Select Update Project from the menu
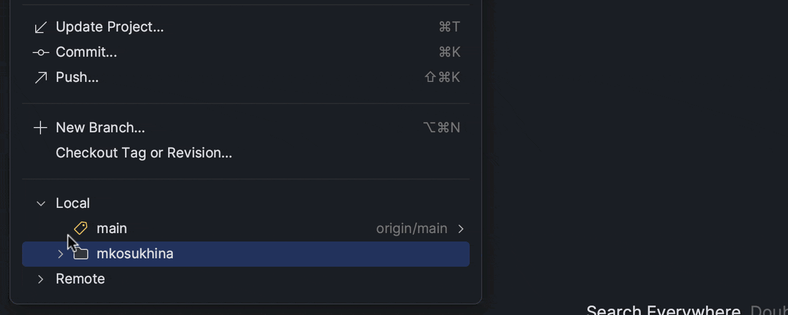The width and height of the screenshot is (788, 315). pos(109,26)
